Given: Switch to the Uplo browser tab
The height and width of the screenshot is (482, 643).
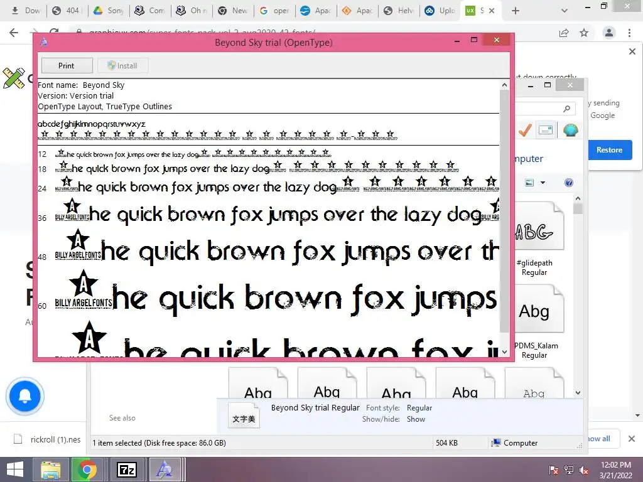Looking at the screenshot, I should coord(440,11).
